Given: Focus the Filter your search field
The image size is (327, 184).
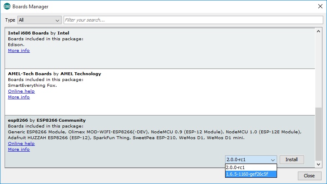Looking at the screenshot, I should click(193, 20).
